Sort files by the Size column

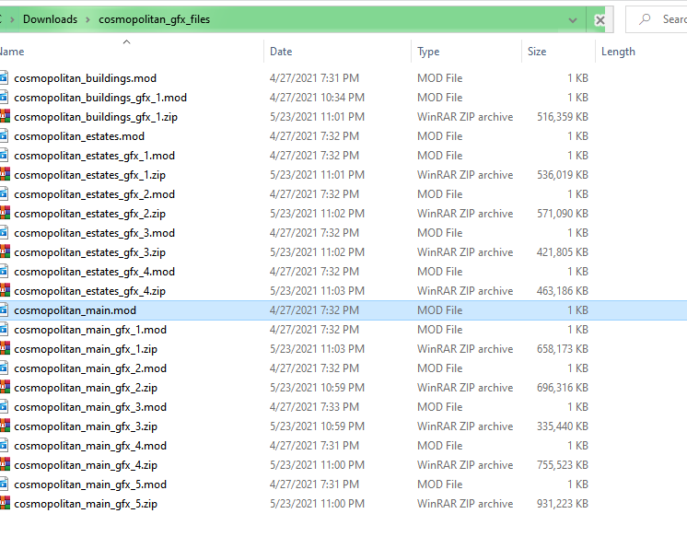[537, 52]
